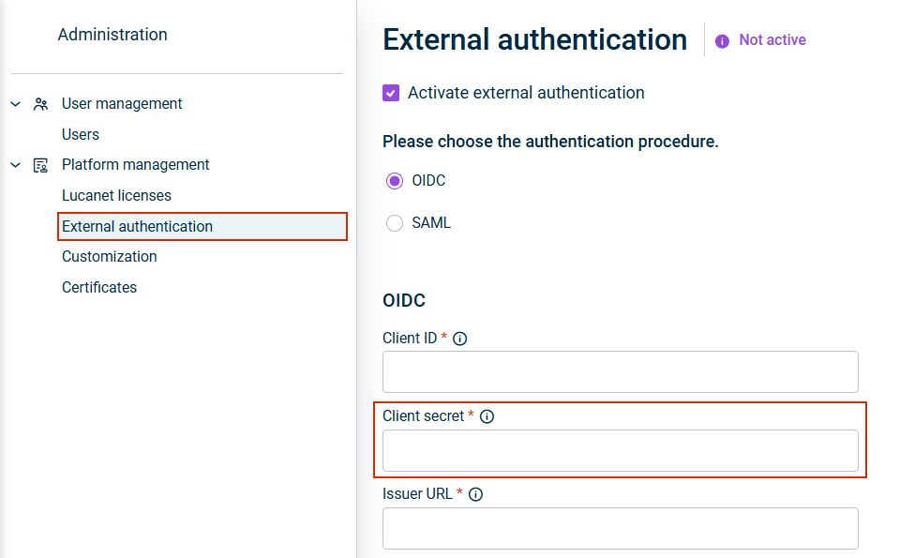
Task: Navigate to Certificates
Action: click(x=99, y=287)
